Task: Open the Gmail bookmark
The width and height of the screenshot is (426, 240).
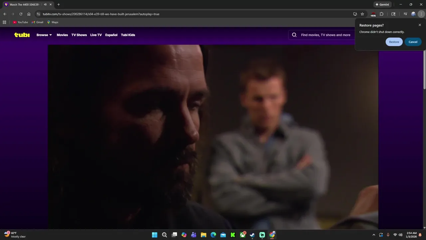Action: coord(37,22)
